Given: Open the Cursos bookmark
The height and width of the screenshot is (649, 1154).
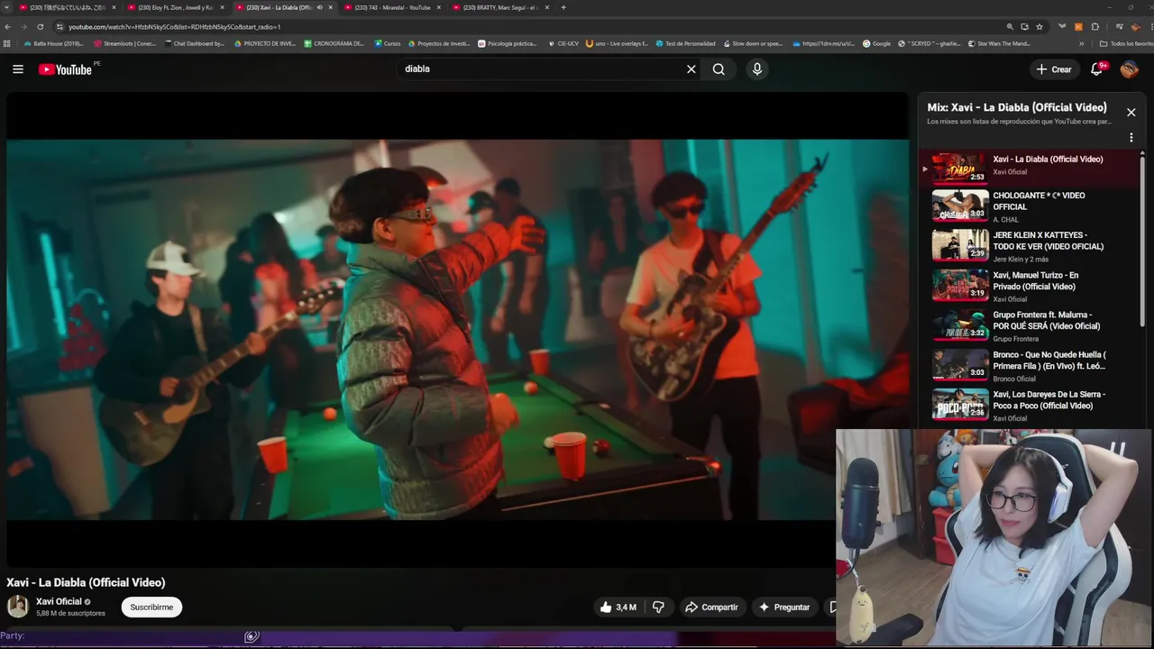Looking at the screenshot, I should tap(388, 43).
